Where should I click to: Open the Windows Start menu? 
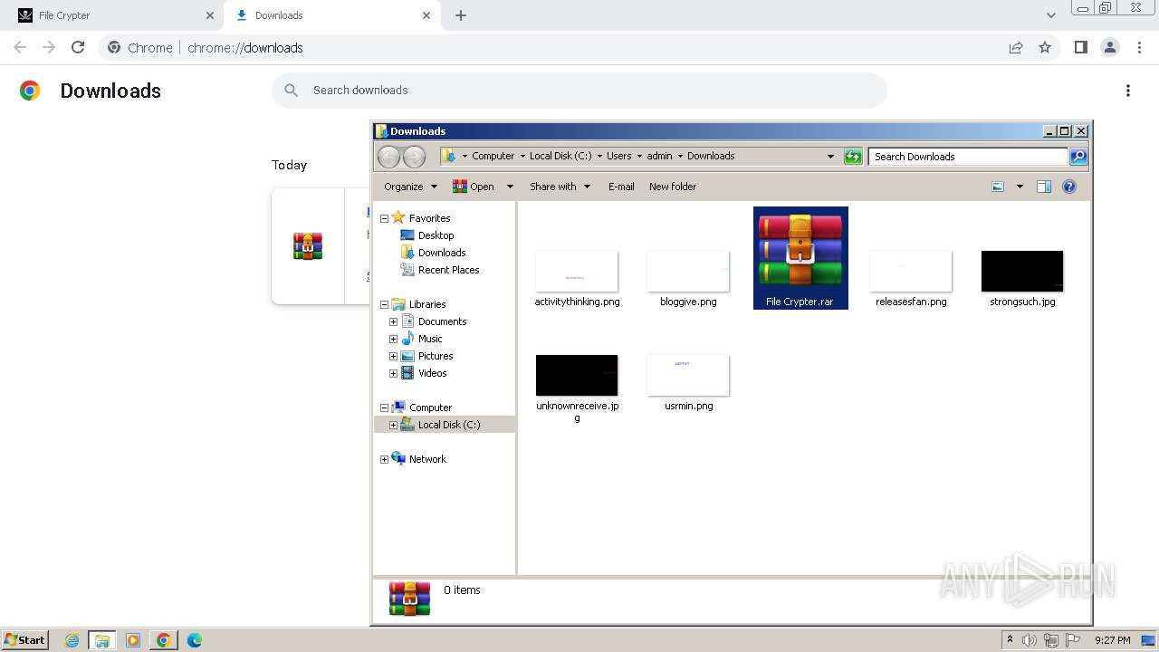tap(24, 640)
